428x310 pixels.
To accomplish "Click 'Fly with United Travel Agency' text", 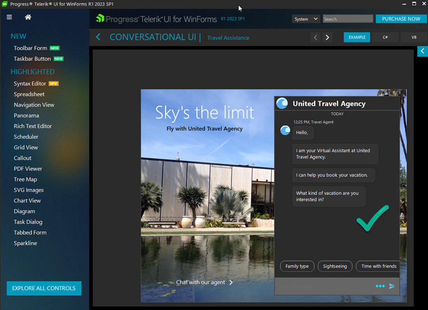I will tap(204, 129).
